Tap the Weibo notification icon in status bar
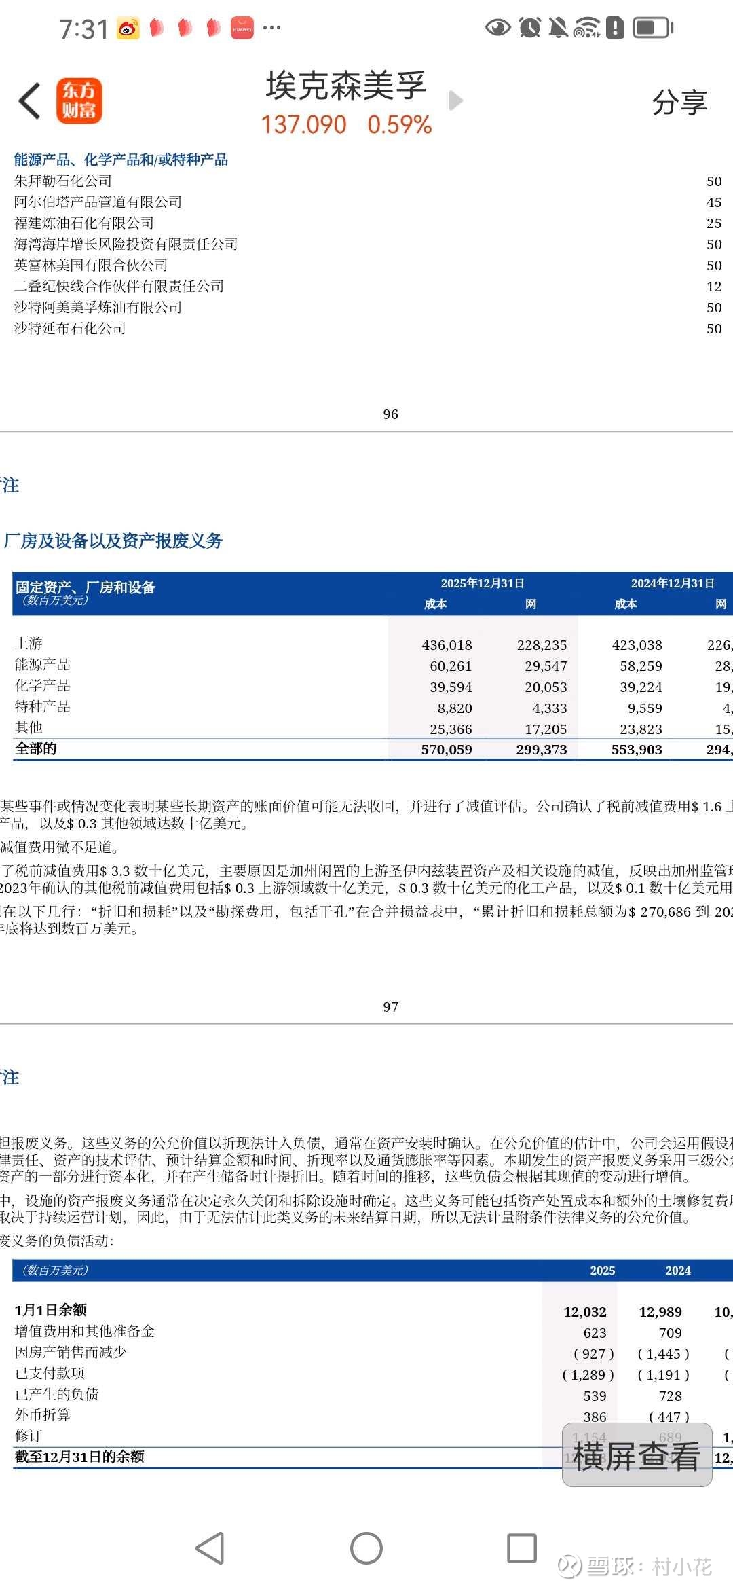Image resolution: width=733 pixels, height=1589 pixels. 128,28
